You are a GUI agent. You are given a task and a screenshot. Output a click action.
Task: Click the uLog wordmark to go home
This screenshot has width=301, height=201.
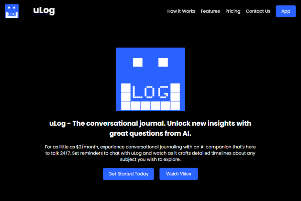tap(44, 10)
